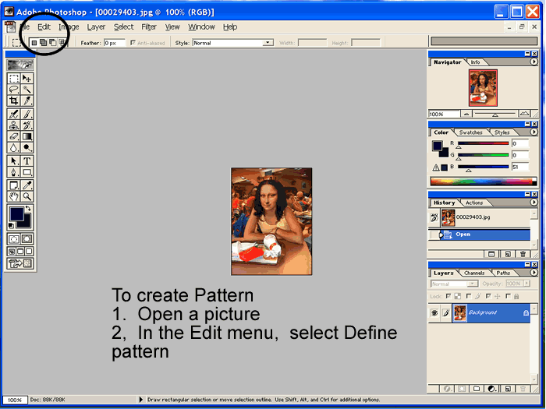This screenshot has height=409, width=546.
Task: Select the Paintbrush tool
Action: point(27,114)
